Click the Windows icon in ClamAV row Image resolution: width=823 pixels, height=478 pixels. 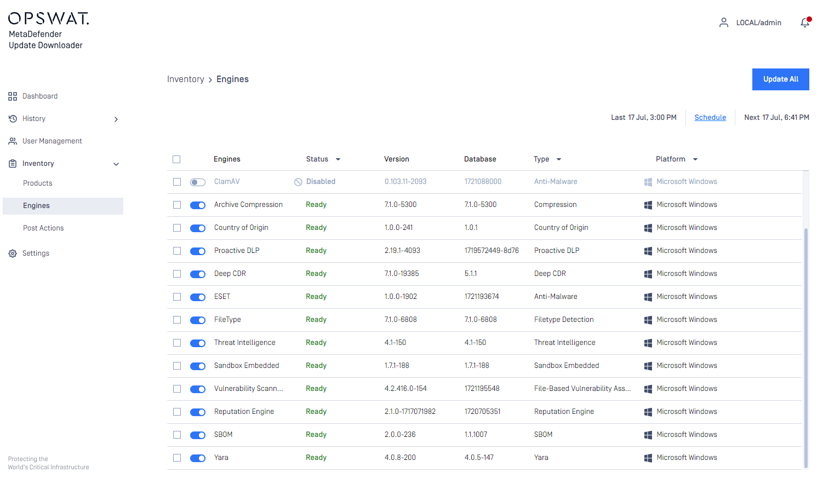click(648, 182)
